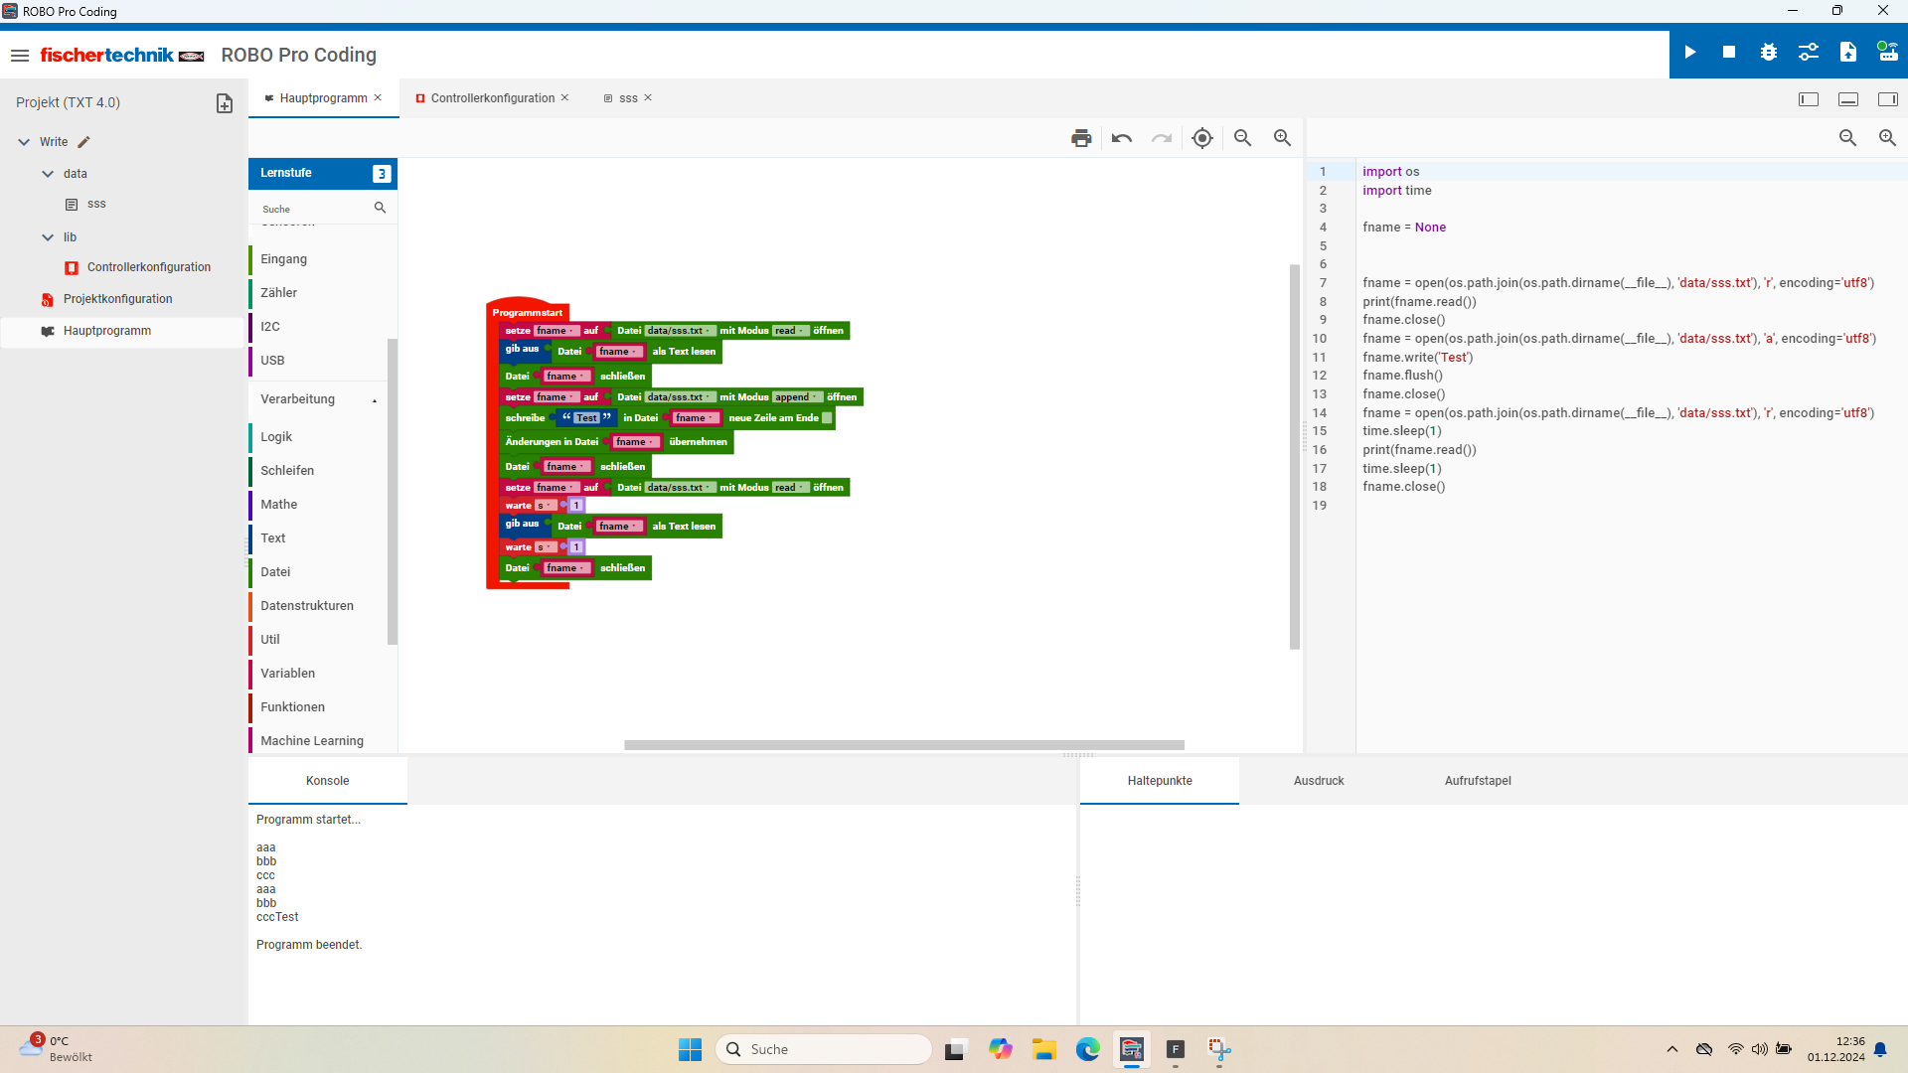Collapse the data folder
Screen dimensions: 1908x1073
pyautogui.click(x=48, y=174)
